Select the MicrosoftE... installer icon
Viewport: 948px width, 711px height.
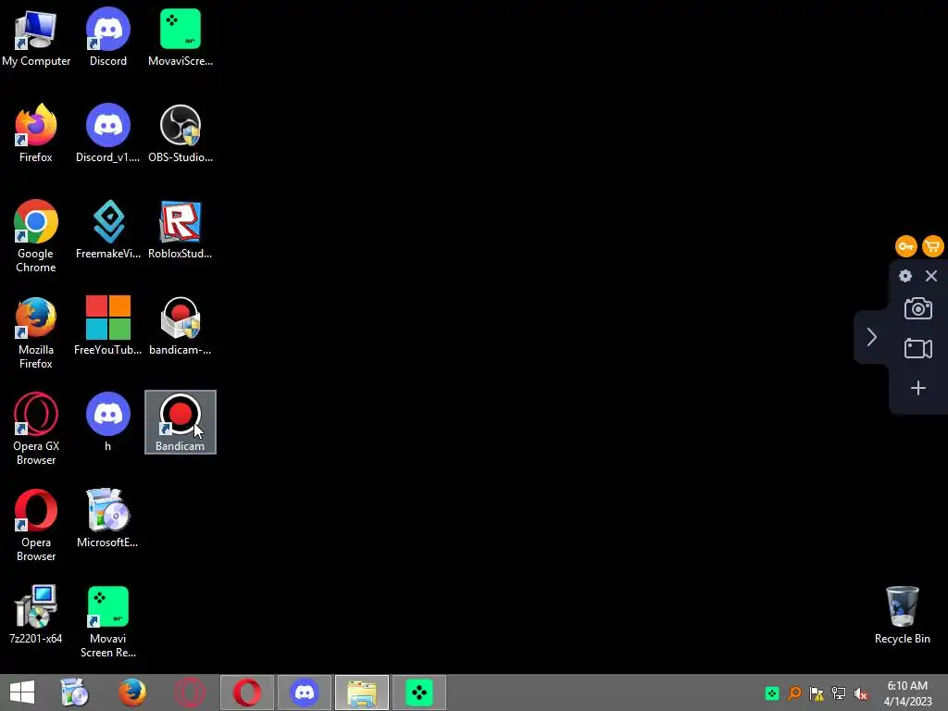click(107, 518)
